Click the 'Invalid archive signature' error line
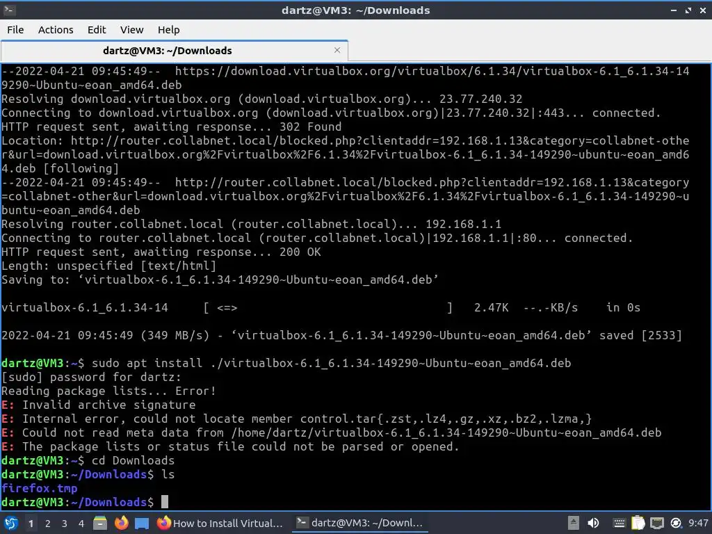712x534 pixels. click(x=98, y=405)
